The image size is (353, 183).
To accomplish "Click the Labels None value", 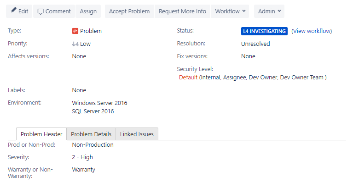I will coord(79,90).
